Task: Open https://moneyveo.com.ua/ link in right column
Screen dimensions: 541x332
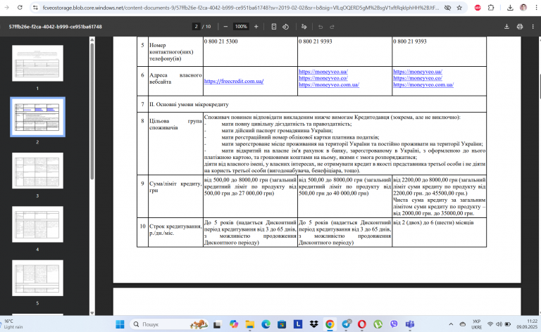Action: (x=423, y=84)
